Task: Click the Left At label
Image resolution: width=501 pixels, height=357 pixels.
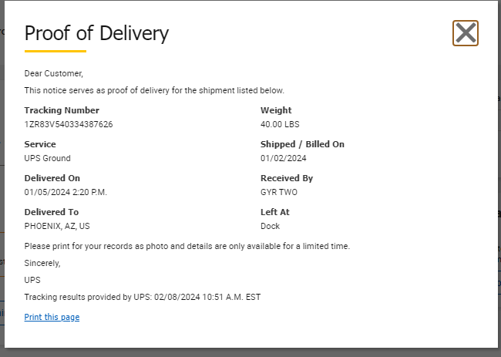Action: (275, 212)
